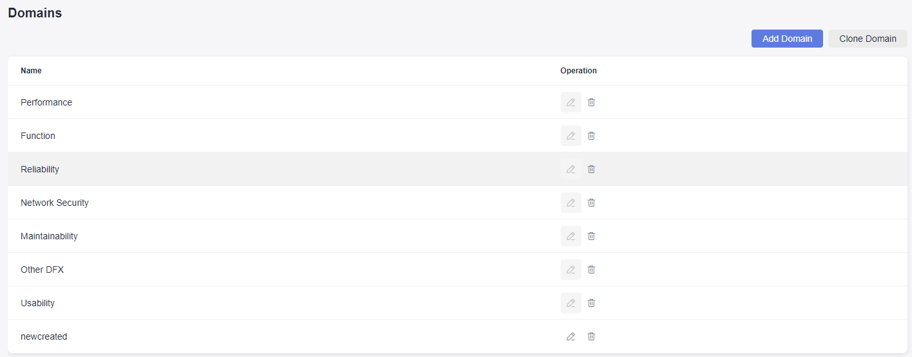The width and height of the screenshot is (912, 357).
Task: Click the edit icon for Performance domain
Action: tap(570, 102)
